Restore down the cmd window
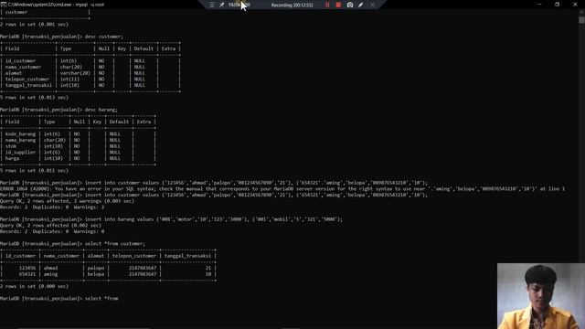Viewport: 585px width, 329px height. (x=557, y=5)
